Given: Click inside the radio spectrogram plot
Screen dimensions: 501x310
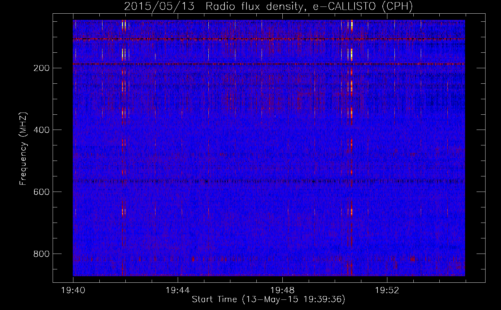Looking at the screenshot, I should click(x=269, y=148).
